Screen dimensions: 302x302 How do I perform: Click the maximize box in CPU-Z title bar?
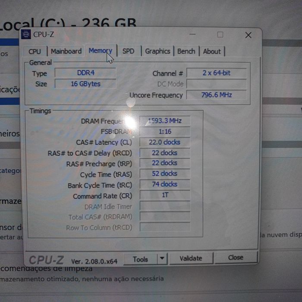(x=220, y=35)
